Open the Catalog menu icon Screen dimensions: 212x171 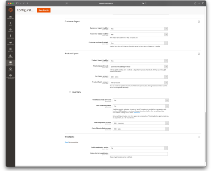(10, 30)
